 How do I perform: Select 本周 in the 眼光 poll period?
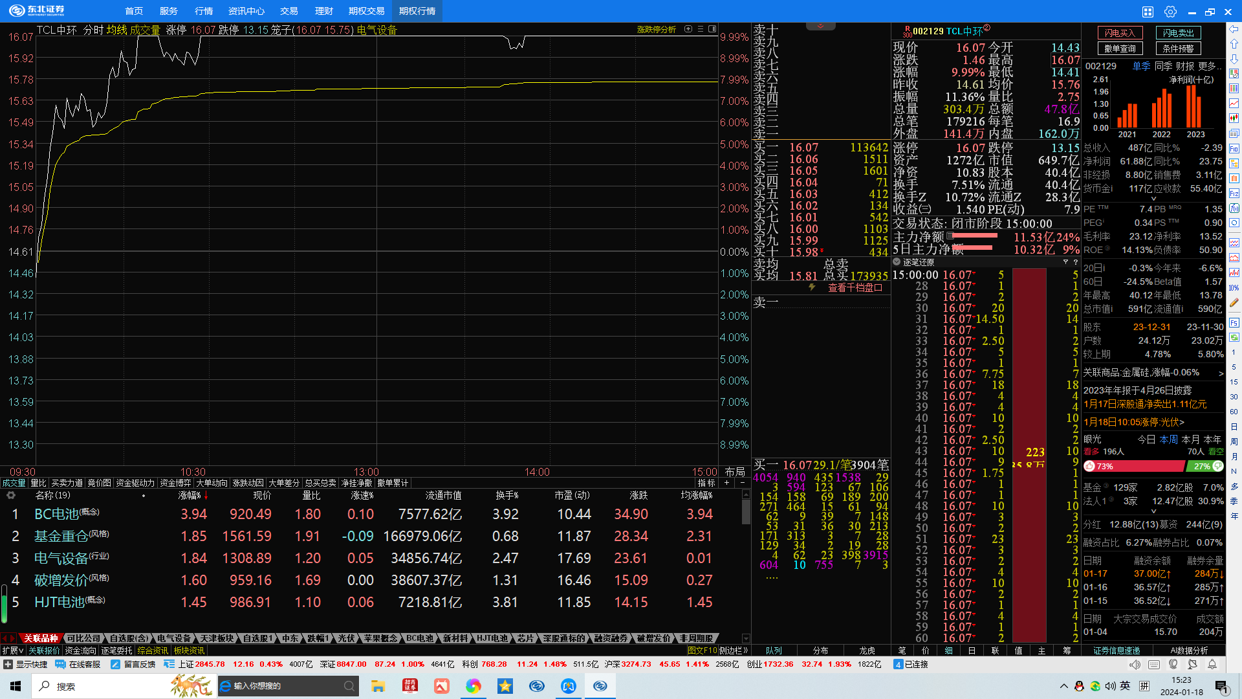[x=1168, y=439]
